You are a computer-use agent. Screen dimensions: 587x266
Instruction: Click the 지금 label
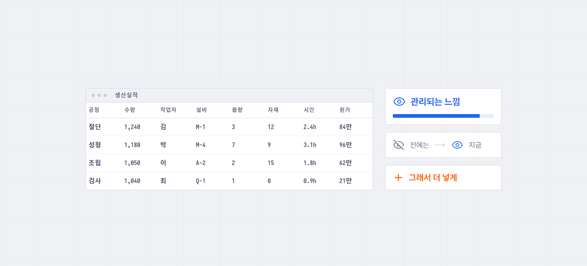[x=475, y=145]
